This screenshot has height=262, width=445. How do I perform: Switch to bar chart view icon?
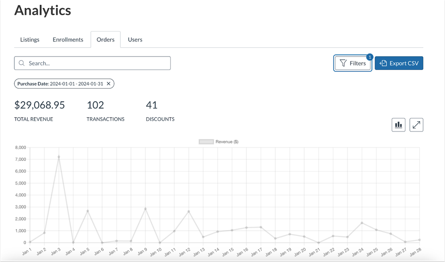click(398, 125)
